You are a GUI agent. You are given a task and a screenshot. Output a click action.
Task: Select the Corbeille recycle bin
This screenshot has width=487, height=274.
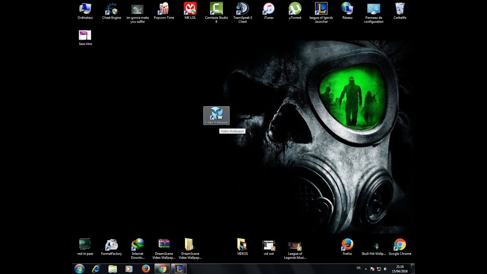400,11
